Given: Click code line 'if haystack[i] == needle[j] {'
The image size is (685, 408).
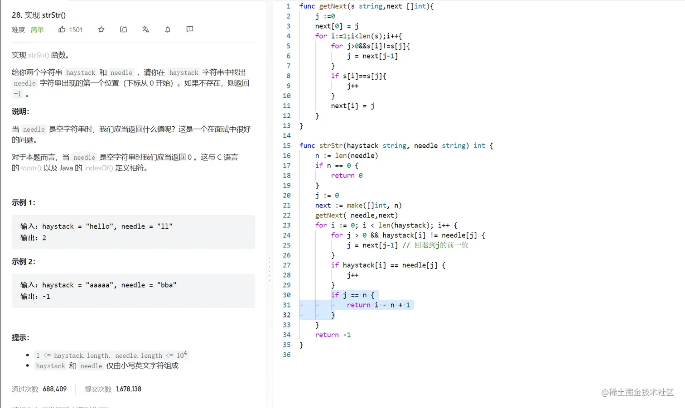Looking at the screenshot, I should pos(388,265).
